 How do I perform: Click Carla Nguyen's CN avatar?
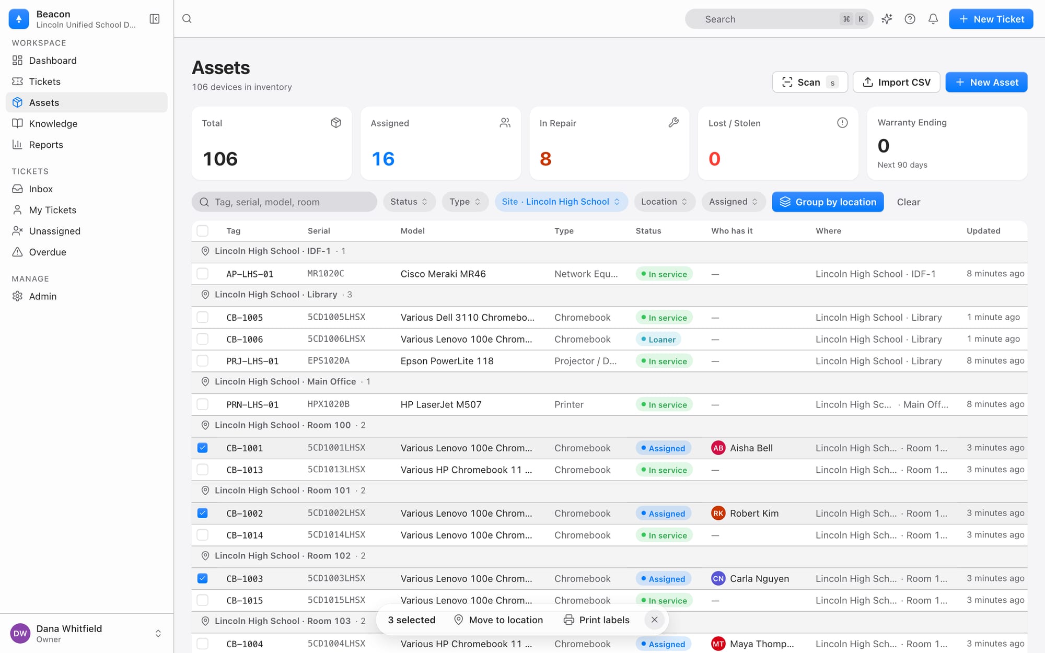pyautogui.click(x=718, y=579)
